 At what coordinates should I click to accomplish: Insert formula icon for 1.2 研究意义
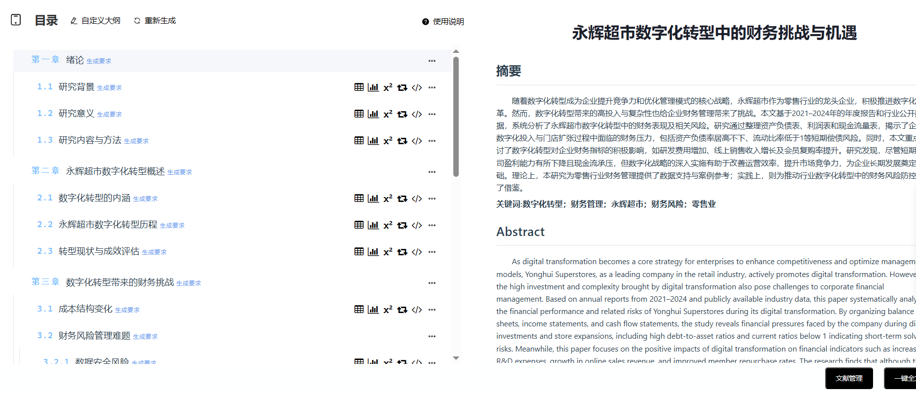click(x=388, y=114)
